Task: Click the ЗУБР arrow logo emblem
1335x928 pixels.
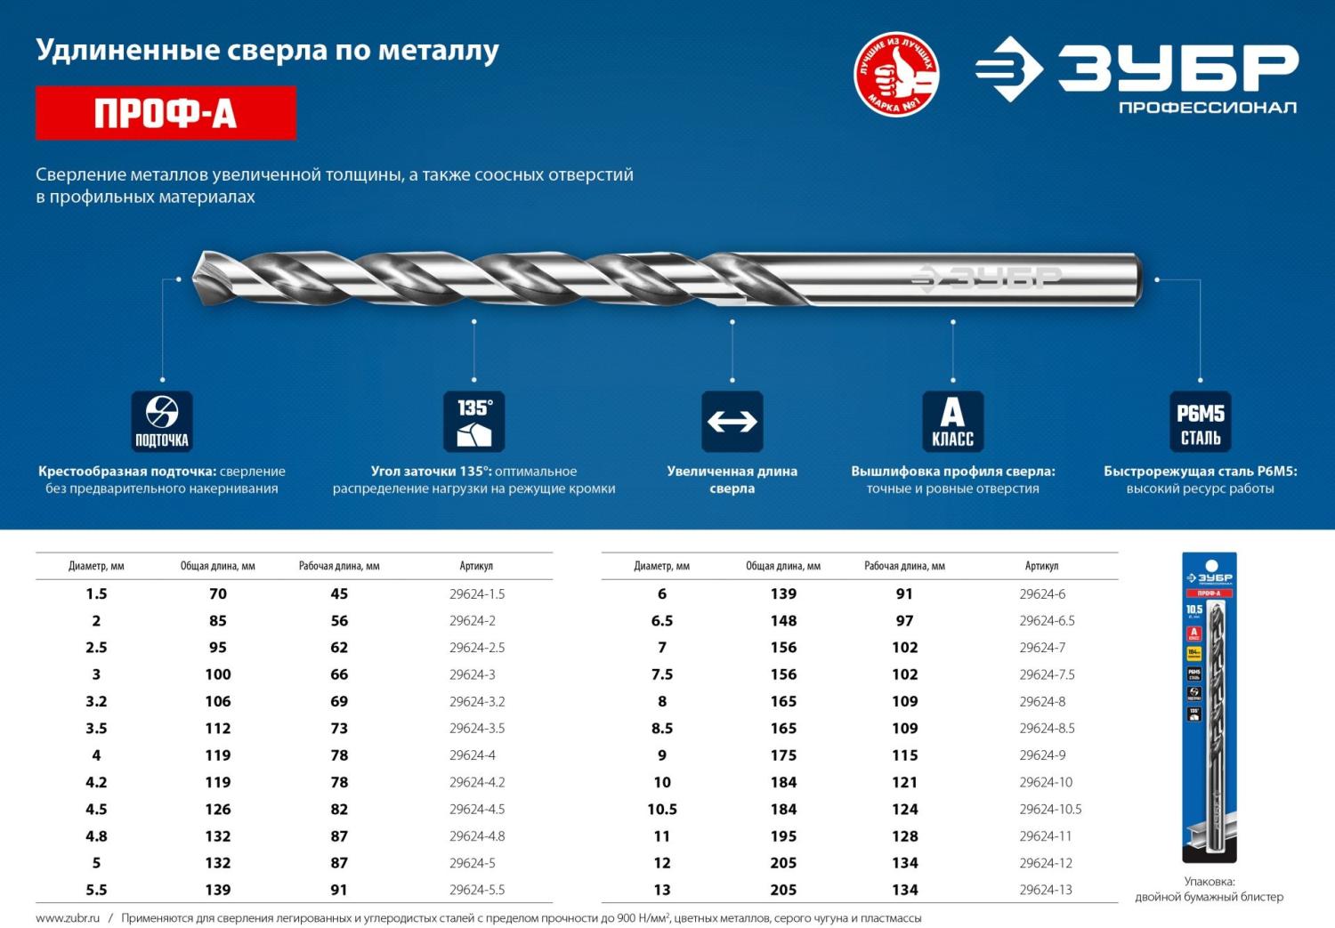Action: pos(1008,69)
